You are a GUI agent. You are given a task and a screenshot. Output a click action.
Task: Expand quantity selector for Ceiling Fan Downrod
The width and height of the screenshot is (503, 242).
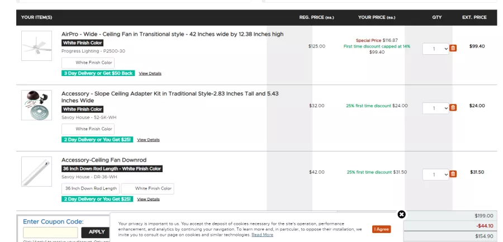coord(435,174)
